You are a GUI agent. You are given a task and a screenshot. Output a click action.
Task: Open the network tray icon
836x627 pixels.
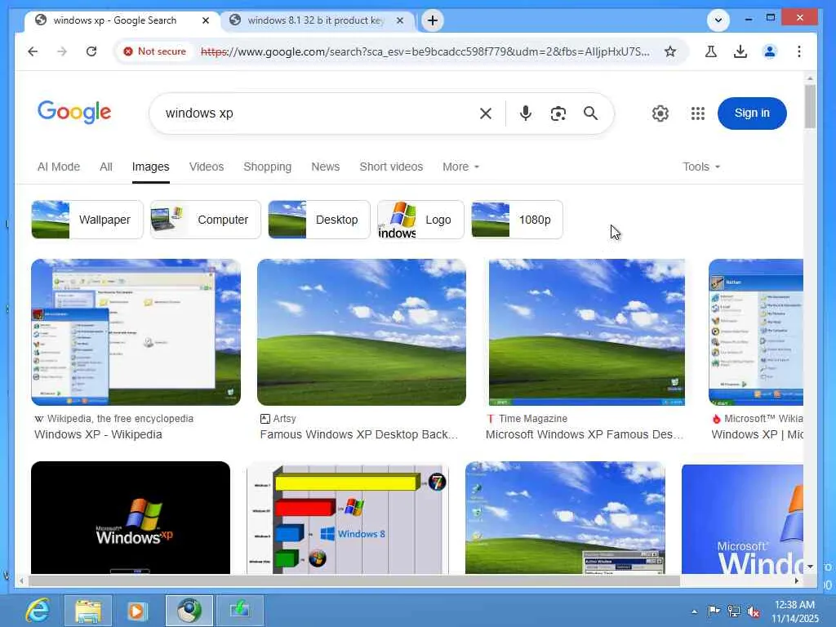(x=734, y=611)
